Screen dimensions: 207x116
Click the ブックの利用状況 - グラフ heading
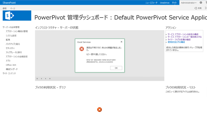[50, 88]
